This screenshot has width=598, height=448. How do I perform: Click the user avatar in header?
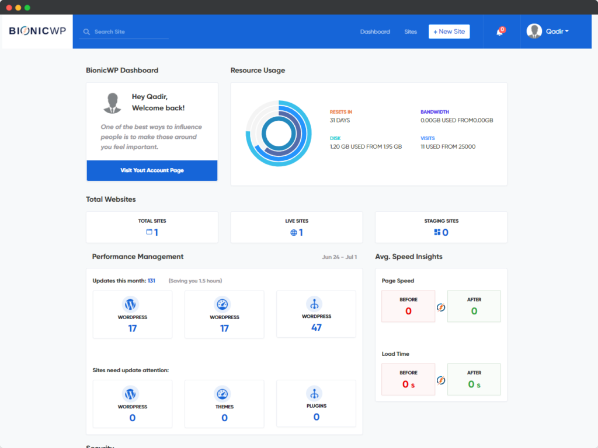[x=534, y=32]
